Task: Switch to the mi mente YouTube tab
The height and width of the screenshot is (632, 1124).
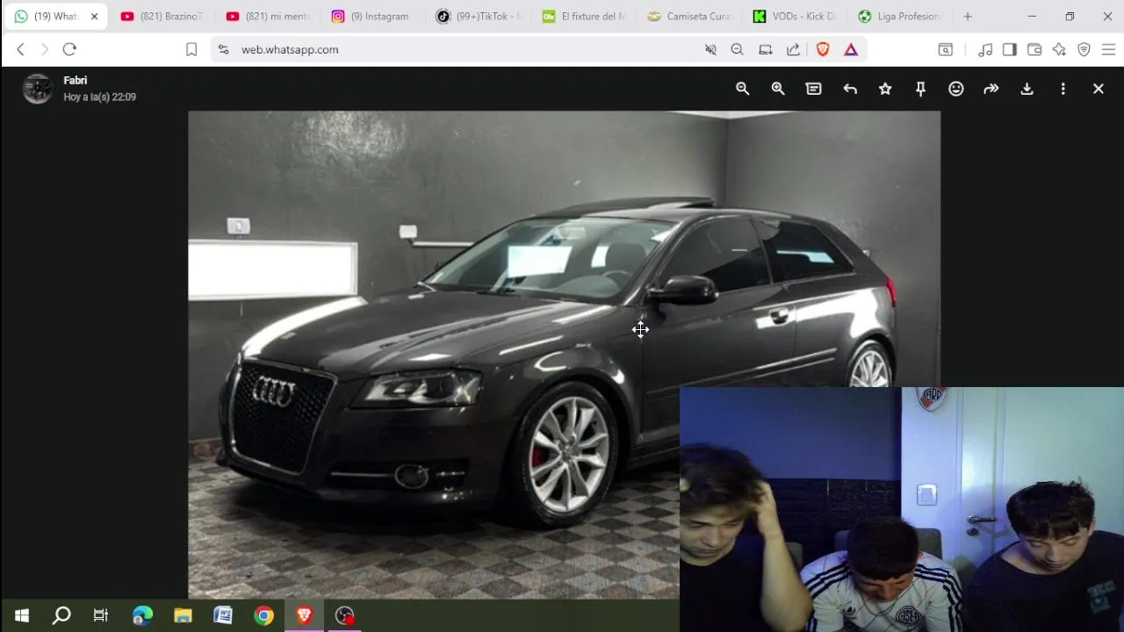Action: (x=267, y=16)
